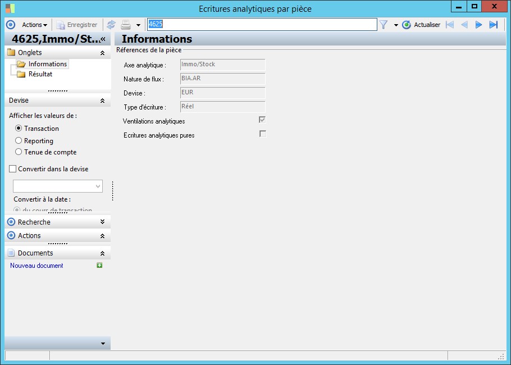
Task: Click the green plus add document icon
Action: pyautogui.click(x=100, y=265)
